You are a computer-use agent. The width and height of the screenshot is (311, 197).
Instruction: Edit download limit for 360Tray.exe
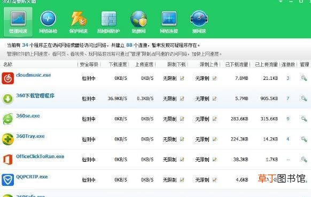182,139
